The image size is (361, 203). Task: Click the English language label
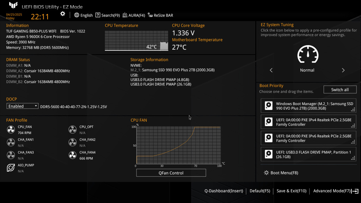[x=86, y=16]
